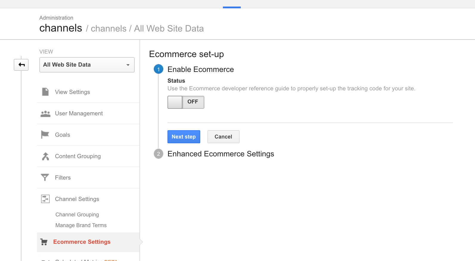Click the User Management people icon
The height and width of the screenshot is (261, 475).
pyautogui.click(x=45, y=114)
